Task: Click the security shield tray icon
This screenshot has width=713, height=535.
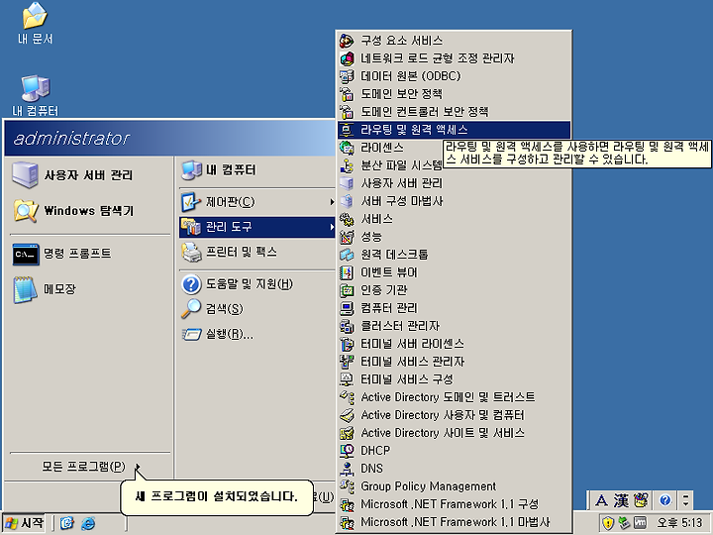Action: coord(607,523)
